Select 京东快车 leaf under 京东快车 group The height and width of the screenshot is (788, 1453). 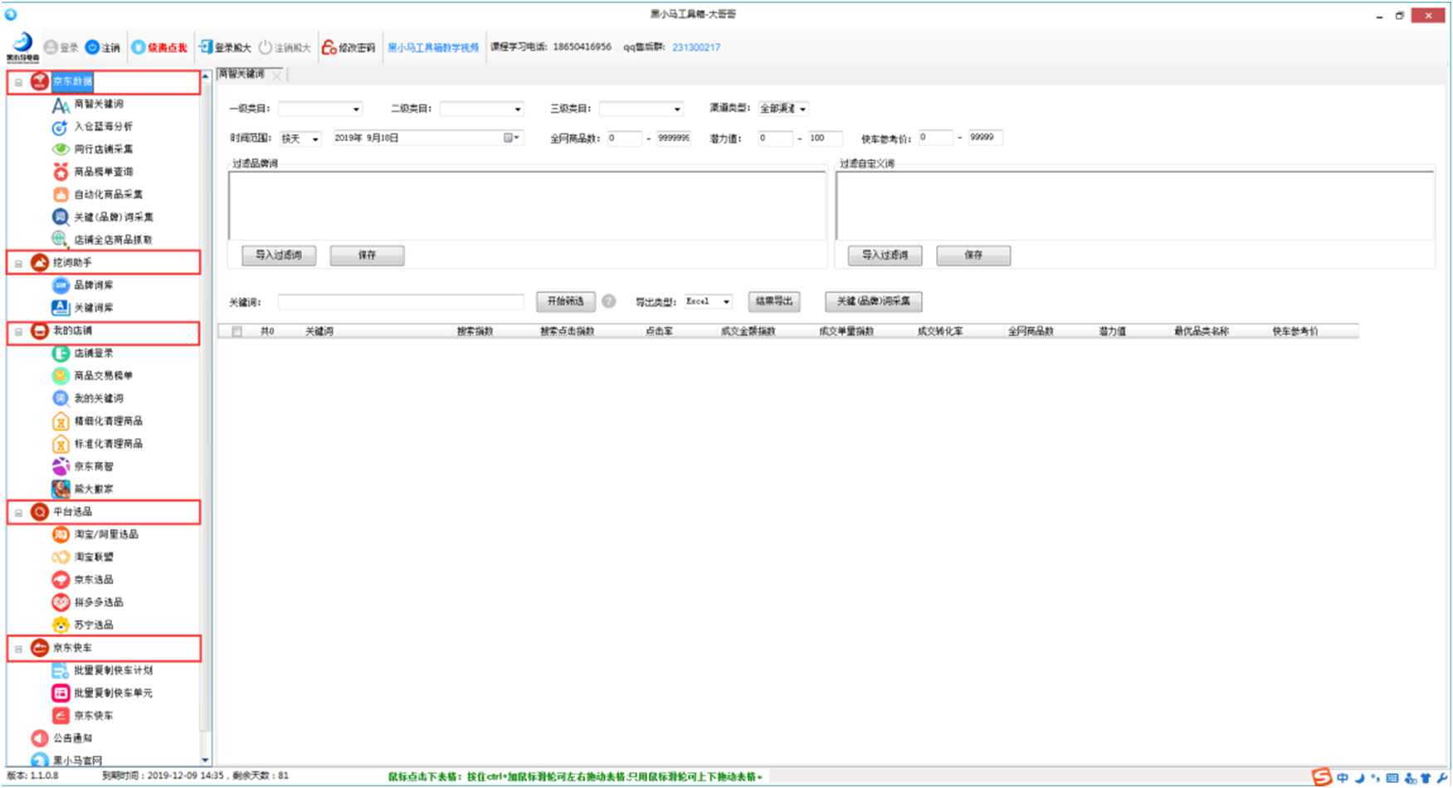coord(94,715)
